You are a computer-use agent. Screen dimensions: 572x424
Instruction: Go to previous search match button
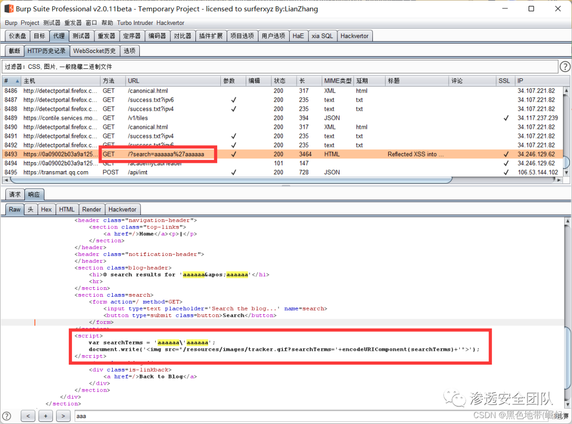pyautogui.click(x=28, y=416)
